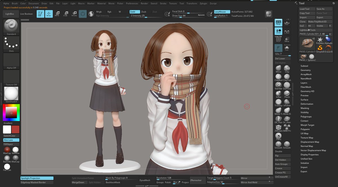Expand the Display Properties section
This screenshot has width=338, height=187.
tap(310, 155)
